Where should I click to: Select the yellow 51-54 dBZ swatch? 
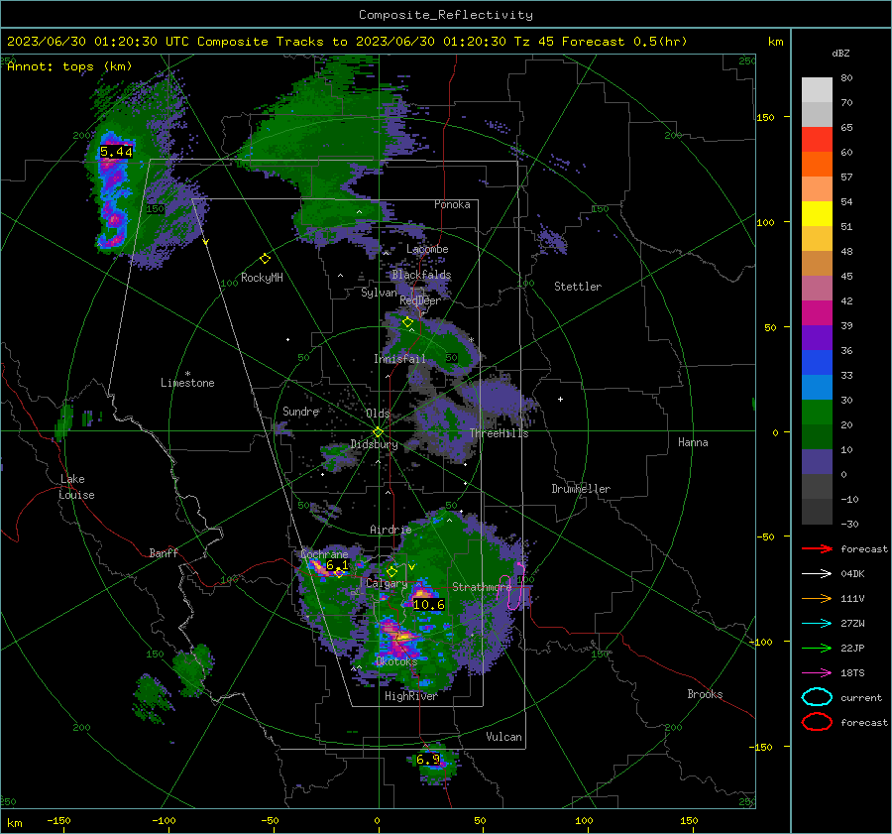pos(817,214)
